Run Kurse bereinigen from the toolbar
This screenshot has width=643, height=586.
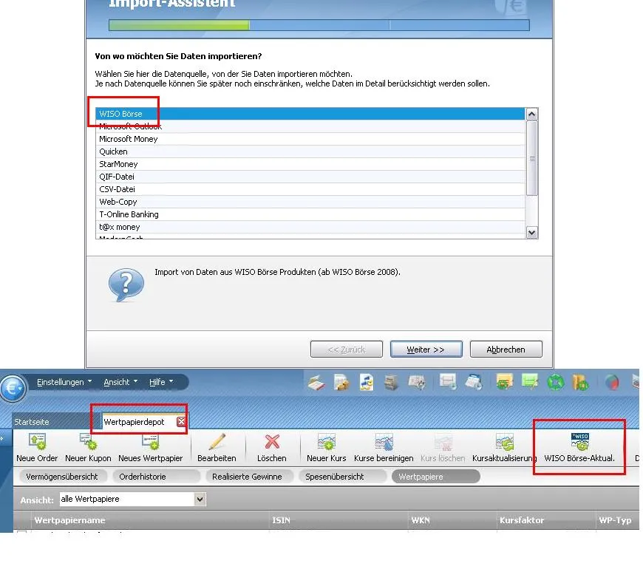(384, 442)
